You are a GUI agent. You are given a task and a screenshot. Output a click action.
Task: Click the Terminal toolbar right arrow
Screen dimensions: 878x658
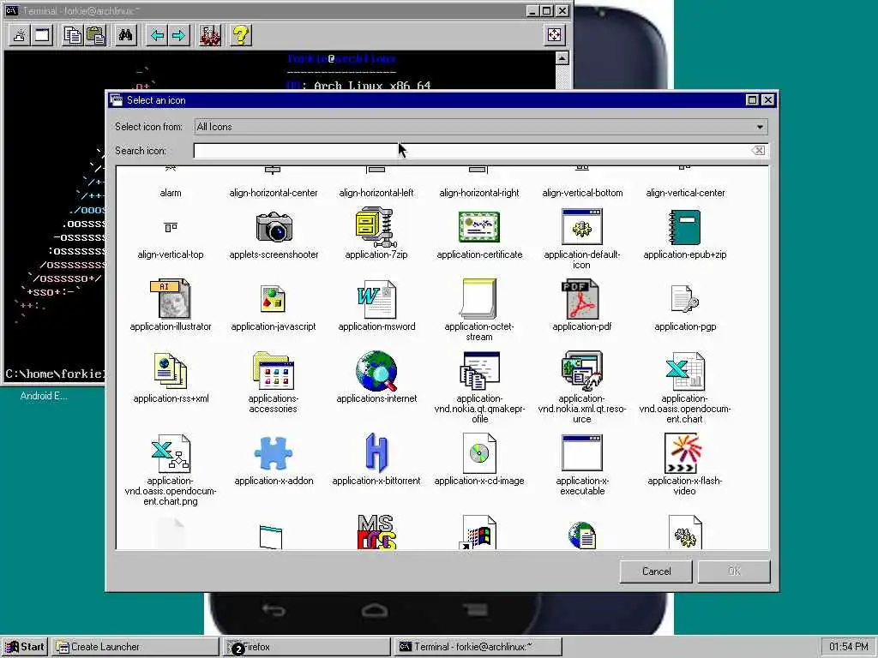(179, 36)
